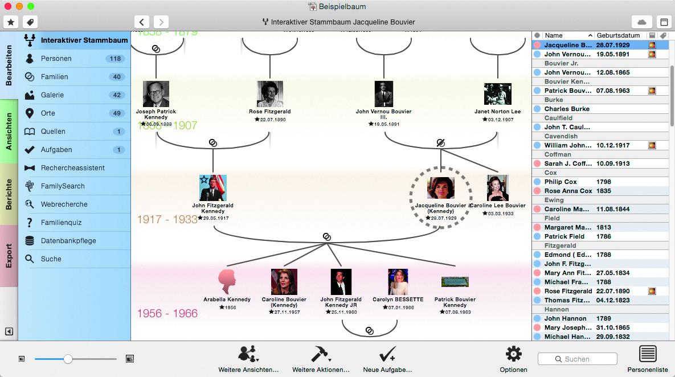Click the zoom slider handle
Image resolution: width=675 pixels, height=377 pixels.
click(68, 359)
